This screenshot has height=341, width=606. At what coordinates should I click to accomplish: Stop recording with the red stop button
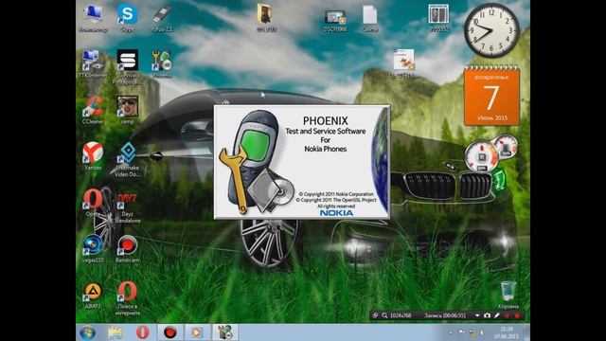click(517, 315)
